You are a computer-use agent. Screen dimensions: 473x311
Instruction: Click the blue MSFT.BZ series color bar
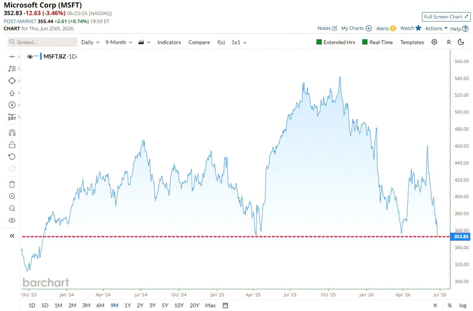41,56
